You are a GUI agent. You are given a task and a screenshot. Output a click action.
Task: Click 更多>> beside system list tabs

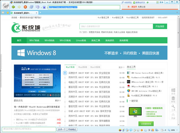click(x=121, y=67)
